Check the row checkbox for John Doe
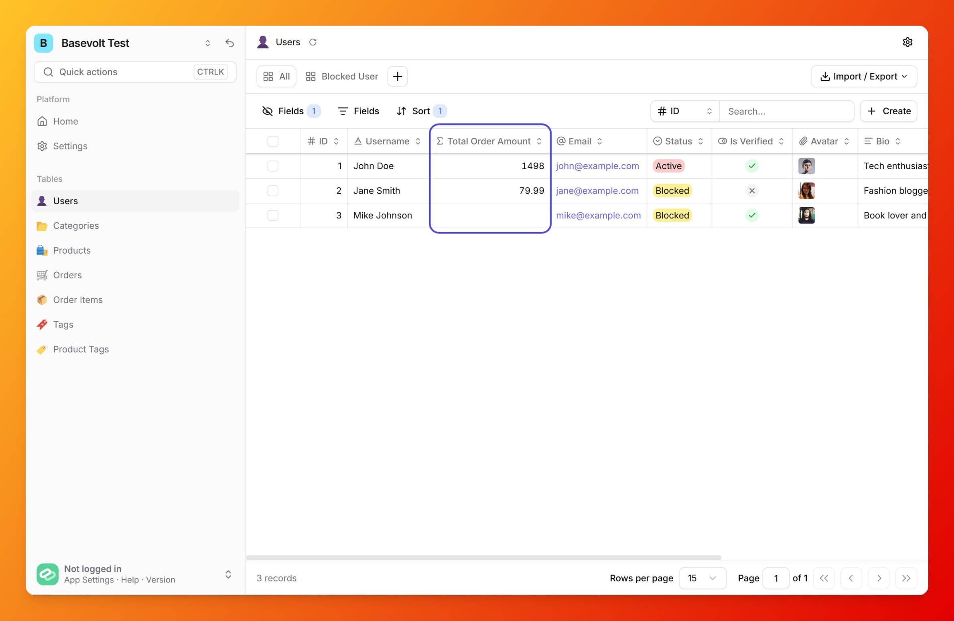 (x=273, y=166)
